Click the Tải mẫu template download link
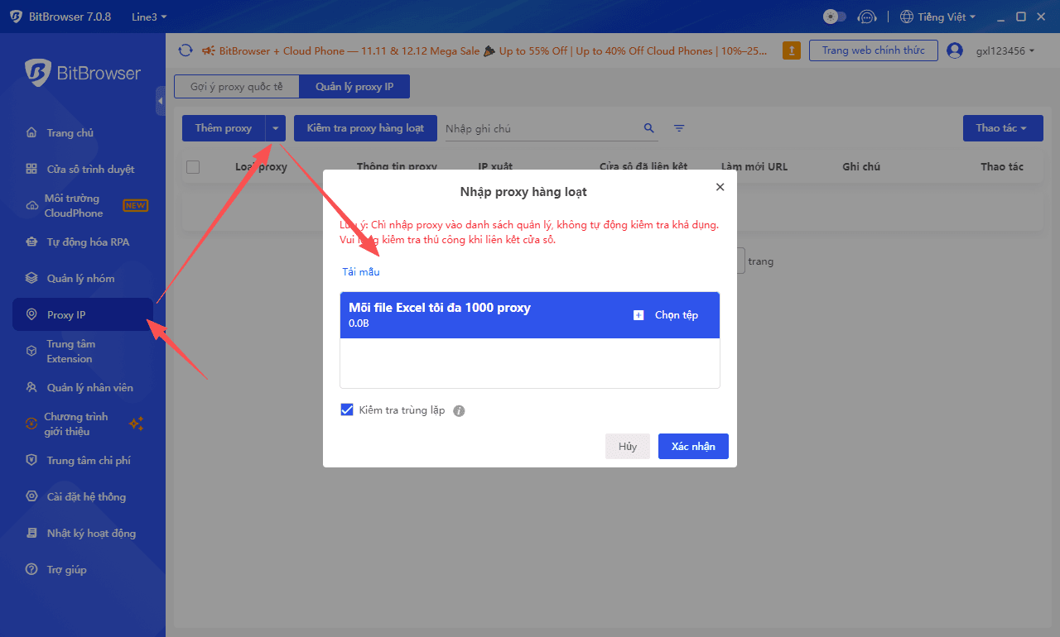This screenshot has width=1060, height=637. tap(361, 272)
